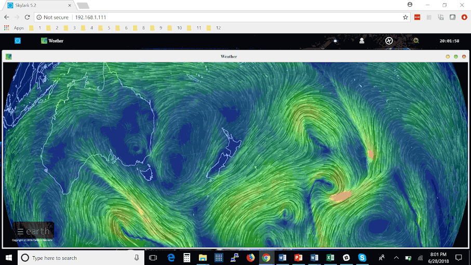Maximize the Weather window with green button
Image resolution: width=471 pixels, height=265 pixels.
455,57
